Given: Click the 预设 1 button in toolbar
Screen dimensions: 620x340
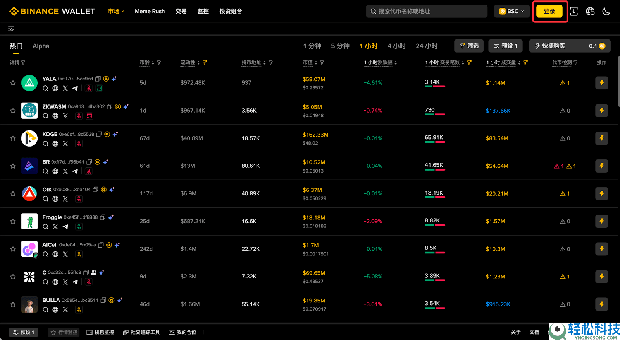Looking at the screenshot, I should [505, 46].
